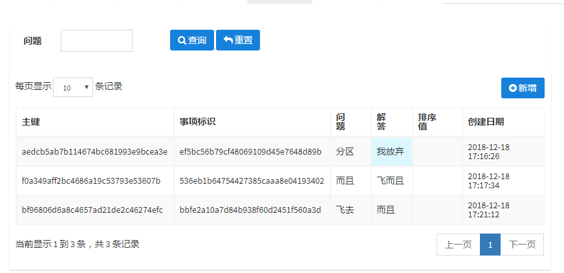Select cell 536eb1b64754427385caaa8e04193402
Viewport: 564px width, 273px height.
252,181
